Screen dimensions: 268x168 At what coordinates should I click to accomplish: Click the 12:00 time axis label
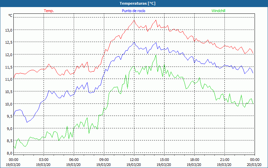134,160
